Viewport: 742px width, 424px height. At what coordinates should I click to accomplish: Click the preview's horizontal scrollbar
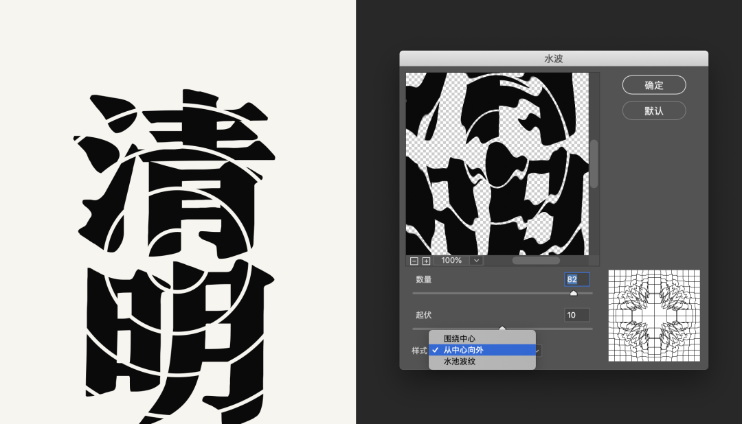[535, 261]
